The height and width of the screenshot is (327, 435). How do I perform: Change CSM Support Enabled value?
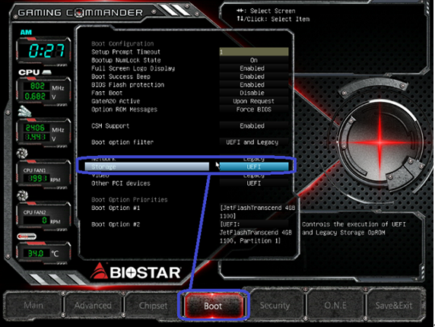[254, 125]
